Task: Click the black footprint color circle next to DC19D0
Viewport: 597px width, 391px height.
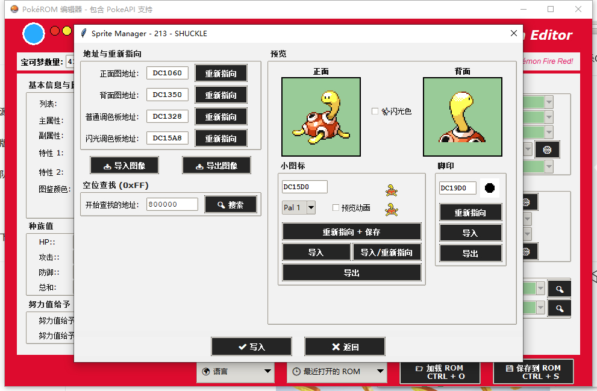Action: pos(490,187)
